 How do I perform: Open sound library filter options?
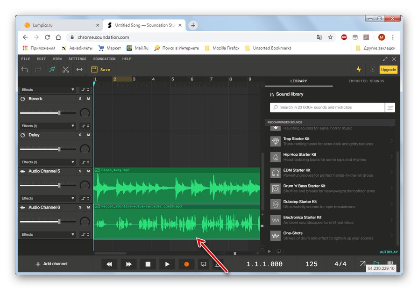[x=390, y=108]
